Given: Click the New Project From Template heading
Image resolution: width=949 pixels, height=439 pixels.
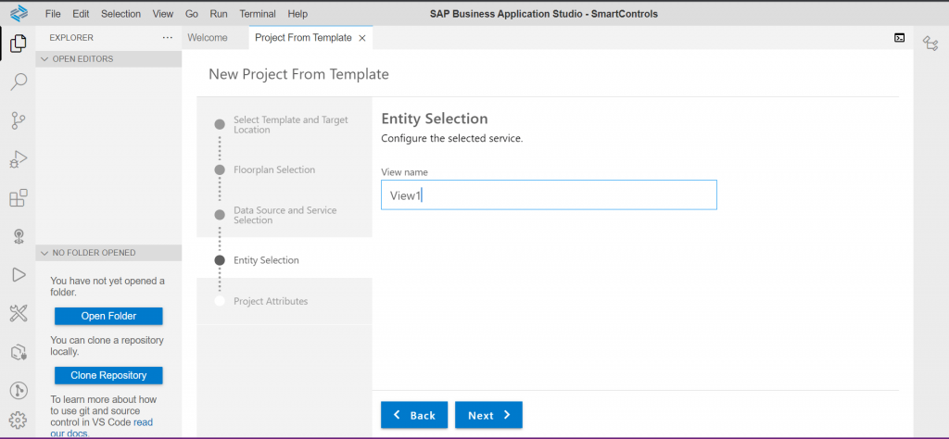Looking at the screenshot, I should (298, 74).
